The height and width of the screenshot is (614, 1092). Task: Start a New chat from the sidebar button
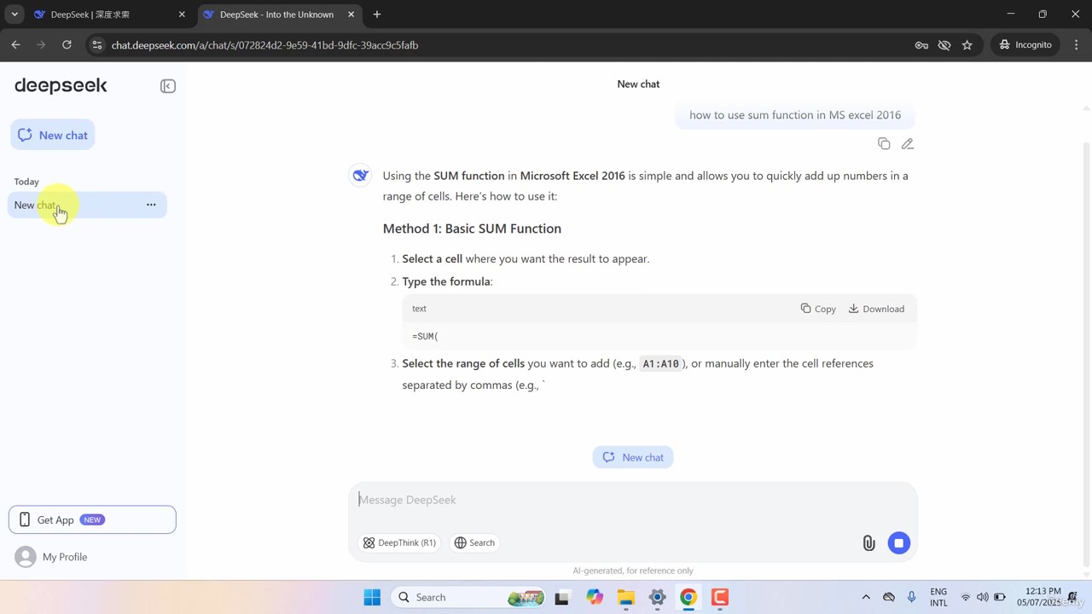click(x=53, y=135)
